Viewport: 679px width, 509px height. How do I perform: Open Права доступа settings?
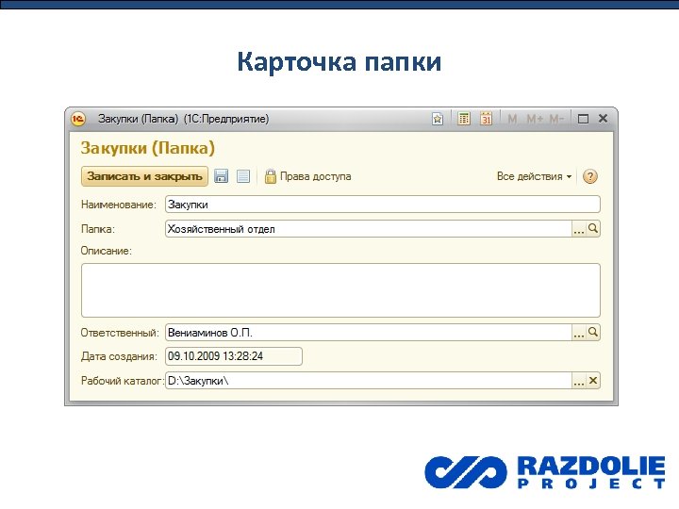315,176
